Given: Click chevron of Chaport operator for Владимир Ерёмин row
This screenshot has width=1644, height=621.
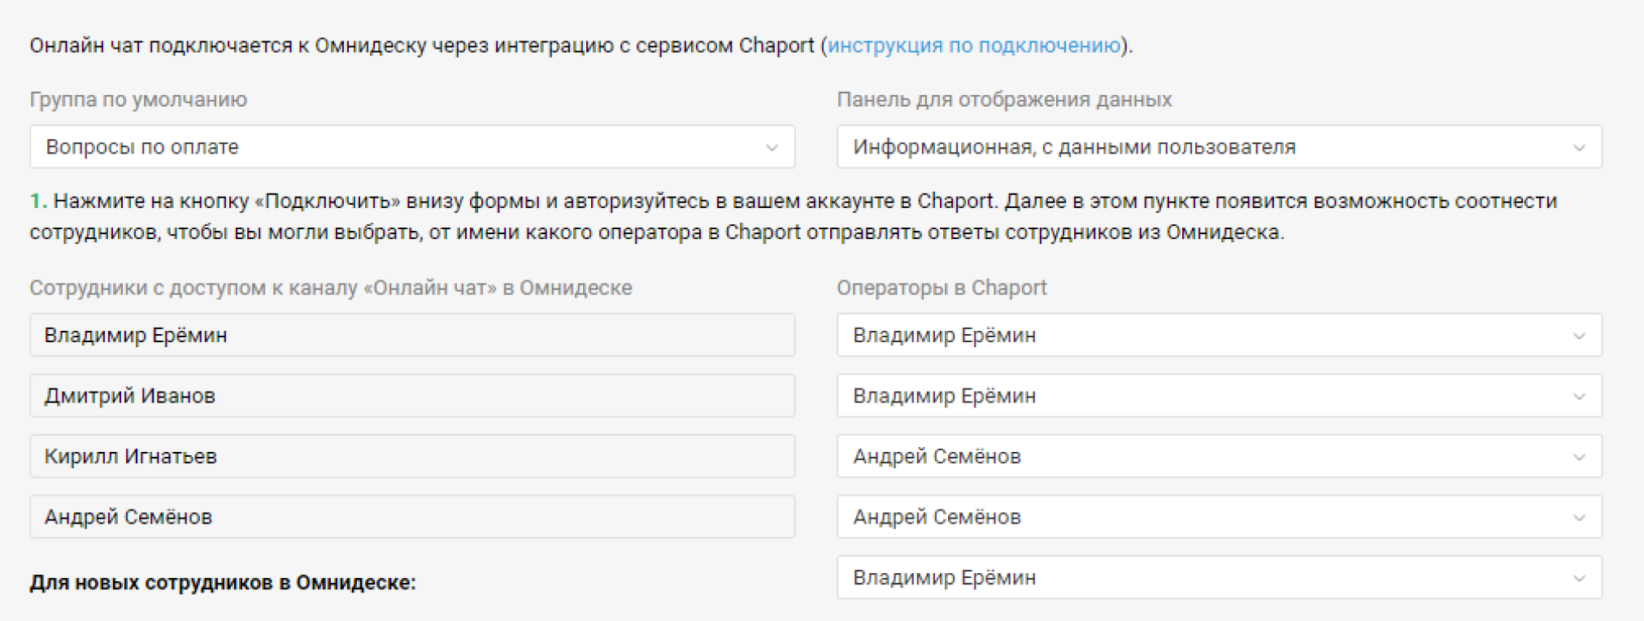Looking at the screenshot, I should click(x=1579, y=336).
